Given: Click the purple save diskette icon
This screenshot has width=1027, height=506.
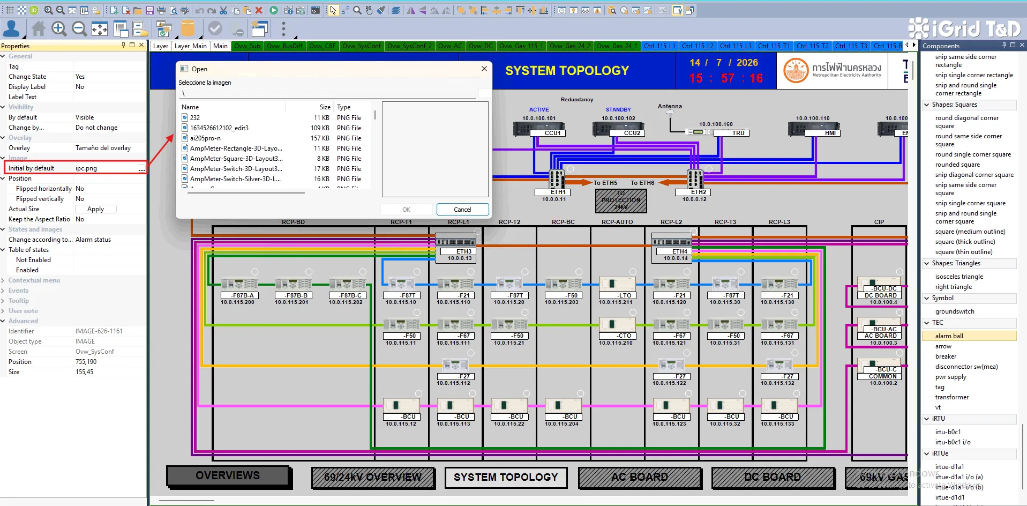Looking at the screenshot, I should point(149,10).
